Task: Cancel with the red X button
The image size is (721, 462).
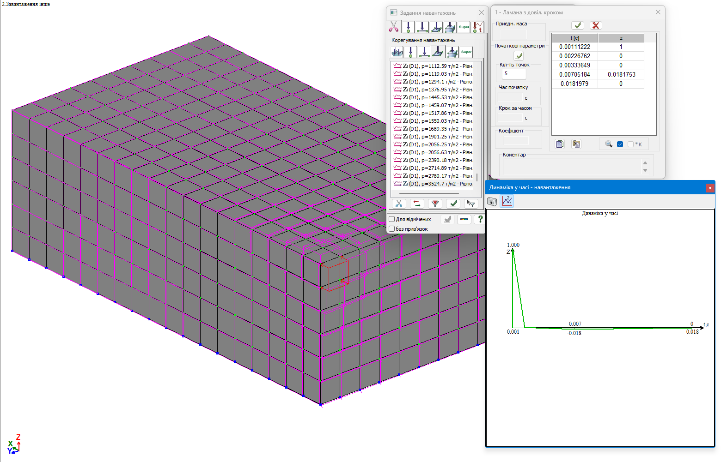Action: point(596,25)
